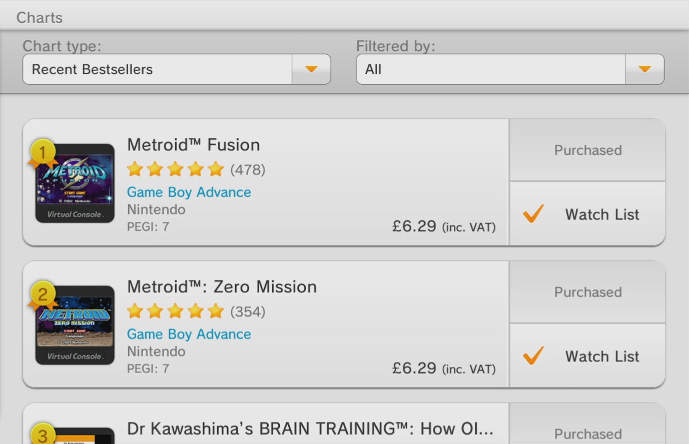The width and height of the screenshot is (689, 444).
Task: Click the gold rank 2 badge
Action: pos(42,294)
